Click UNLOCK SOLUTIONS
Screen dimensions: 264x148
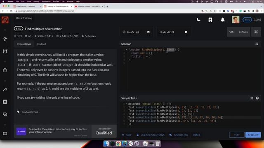click(150, 135)
